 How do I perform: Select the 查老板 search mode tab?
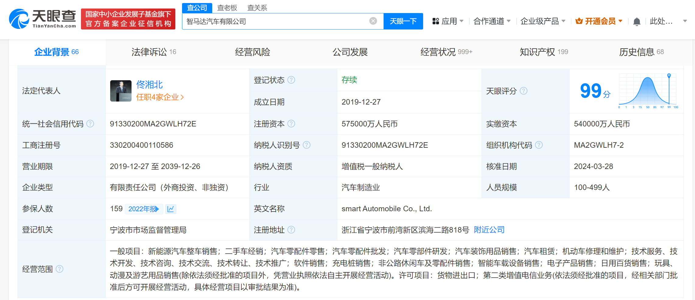(227, 8)
